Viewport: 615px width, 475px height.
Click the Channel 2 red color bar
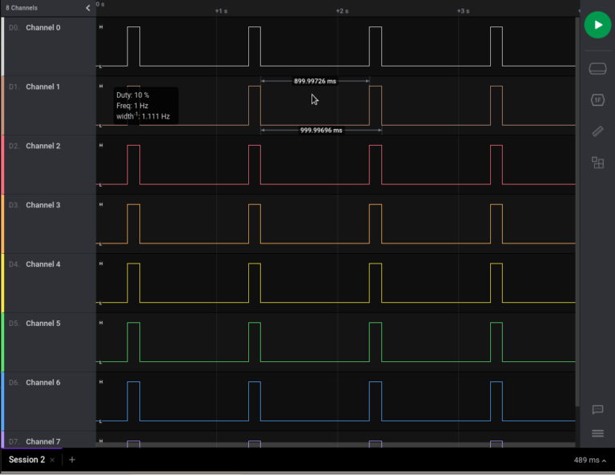click(2, 164)
